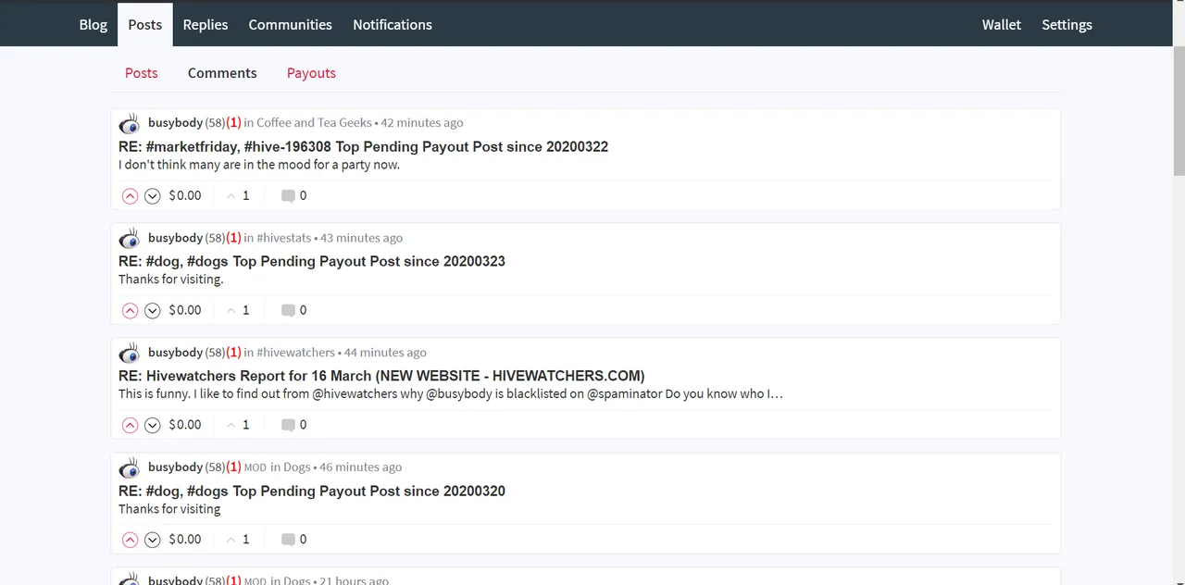Click the page vertical scrollbar thumb

coord(1179,109)
